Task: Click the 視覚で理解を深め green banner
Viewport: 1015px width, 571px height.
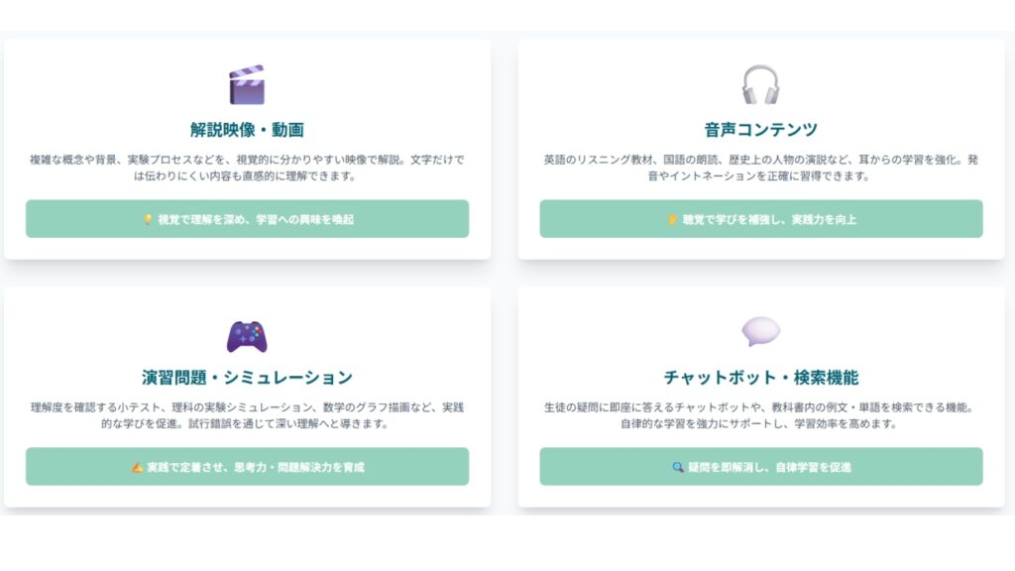Action: [x=247, y=219]
